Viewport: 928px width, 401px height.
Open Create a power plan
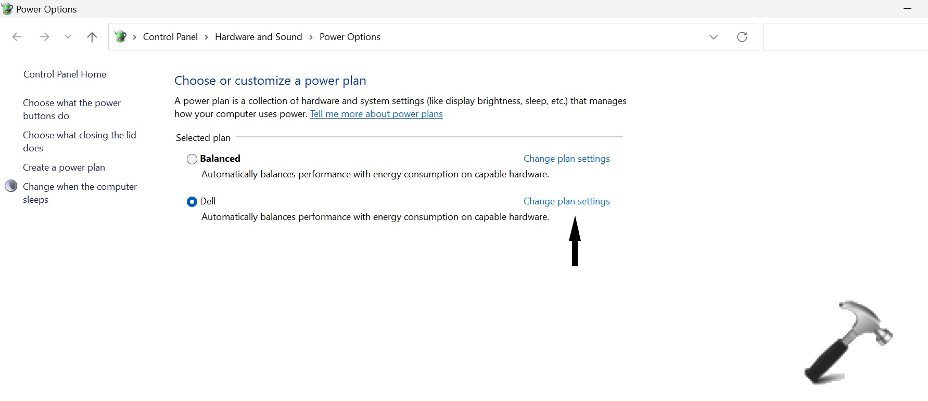coord(64,167)
